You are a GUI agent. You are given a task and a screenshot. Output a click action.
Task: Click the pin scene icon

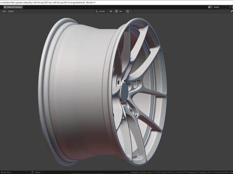231,7
